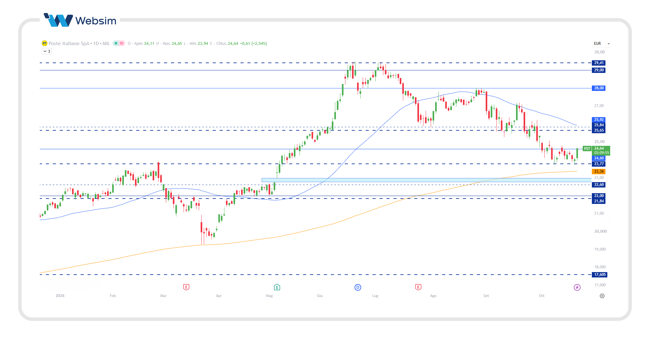Select the 25,65 price level label
This screenshot has height=339, width=650.
(x=598, y=130)
